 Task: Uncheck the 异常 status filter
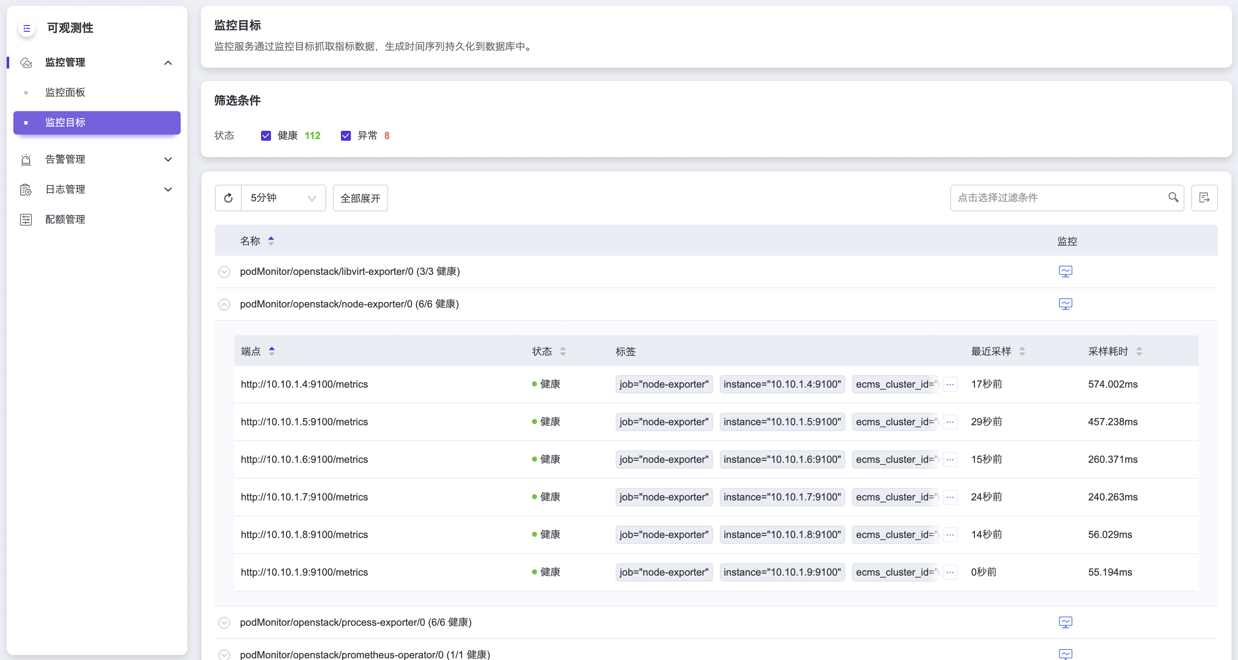tap(345, 136)
